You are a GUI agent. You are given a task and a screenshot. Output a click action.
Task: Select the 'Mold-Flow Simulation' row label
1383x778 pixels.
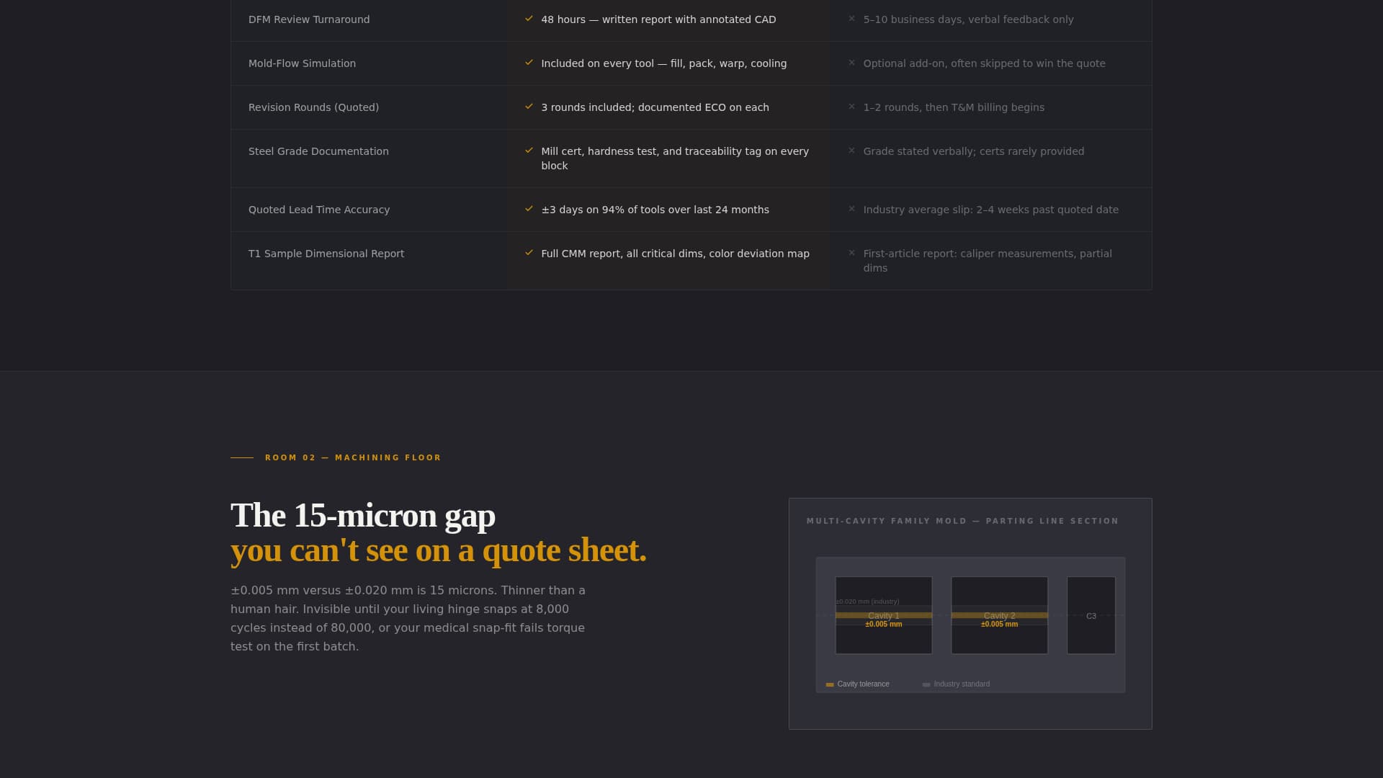click(302, 63)
